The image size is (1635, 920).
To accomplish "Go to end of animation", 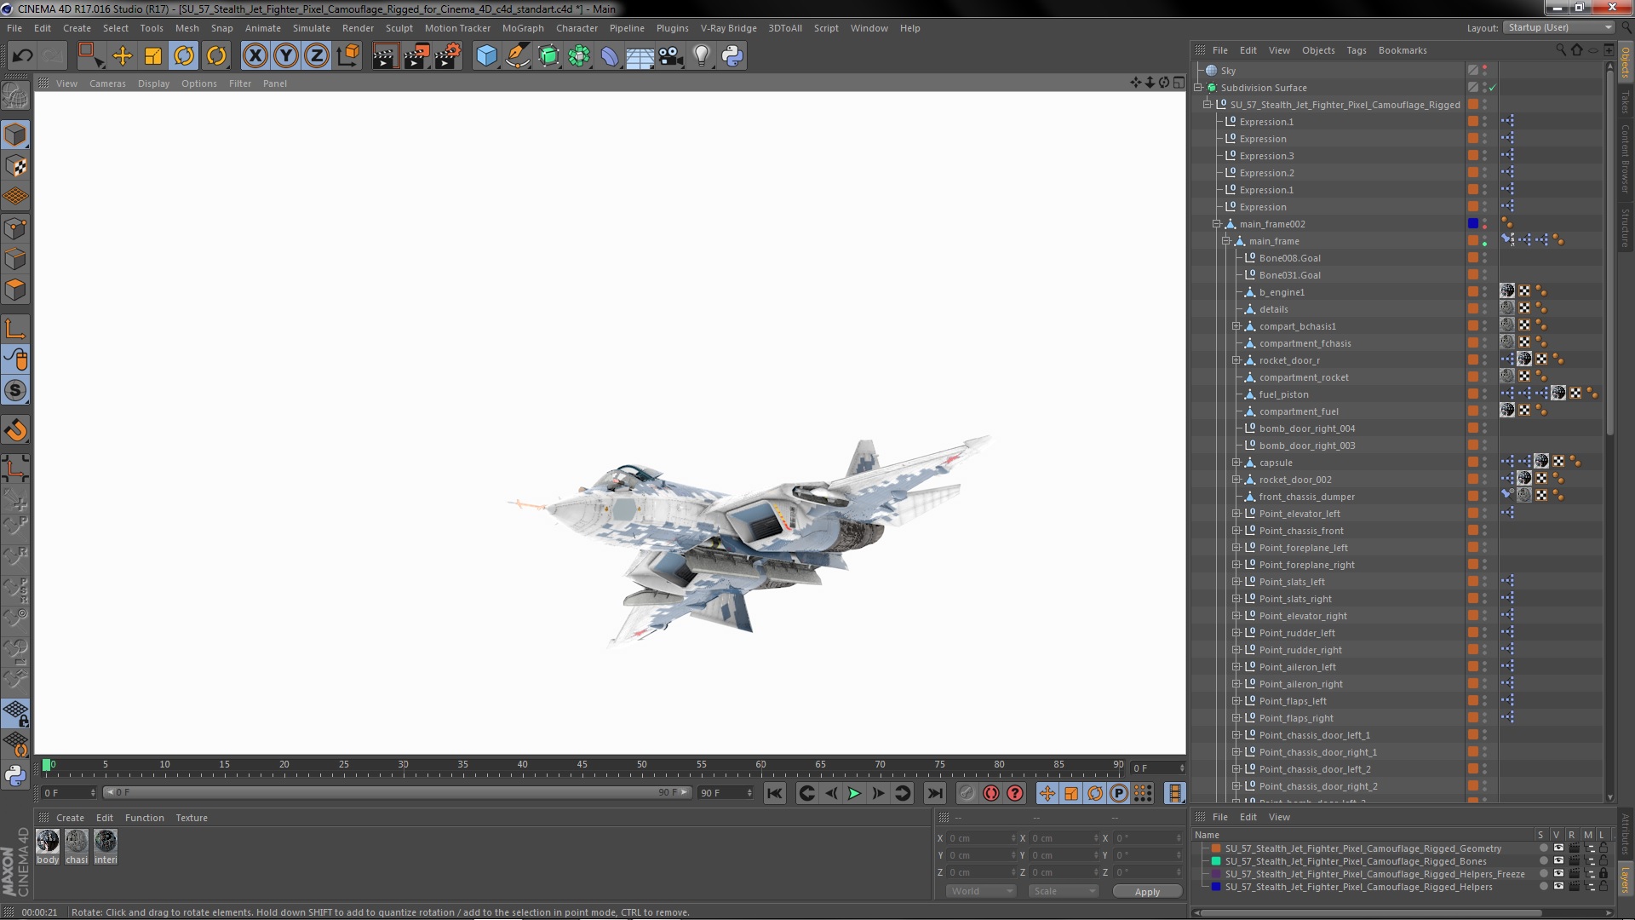I will click(x=935, y=793).
